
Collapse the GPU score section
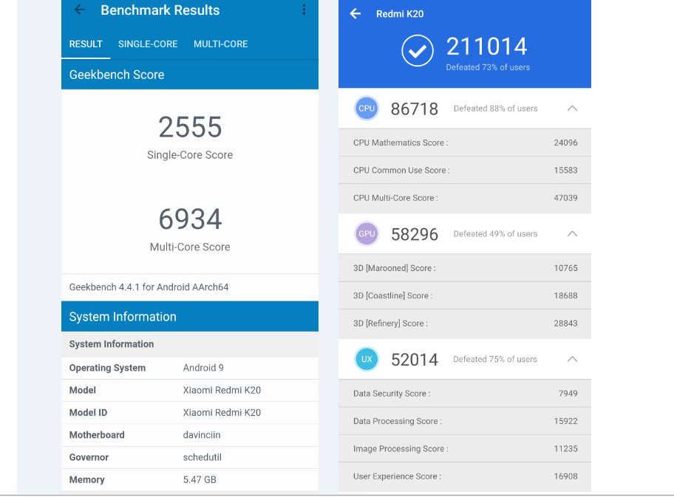tap(572, 233)
